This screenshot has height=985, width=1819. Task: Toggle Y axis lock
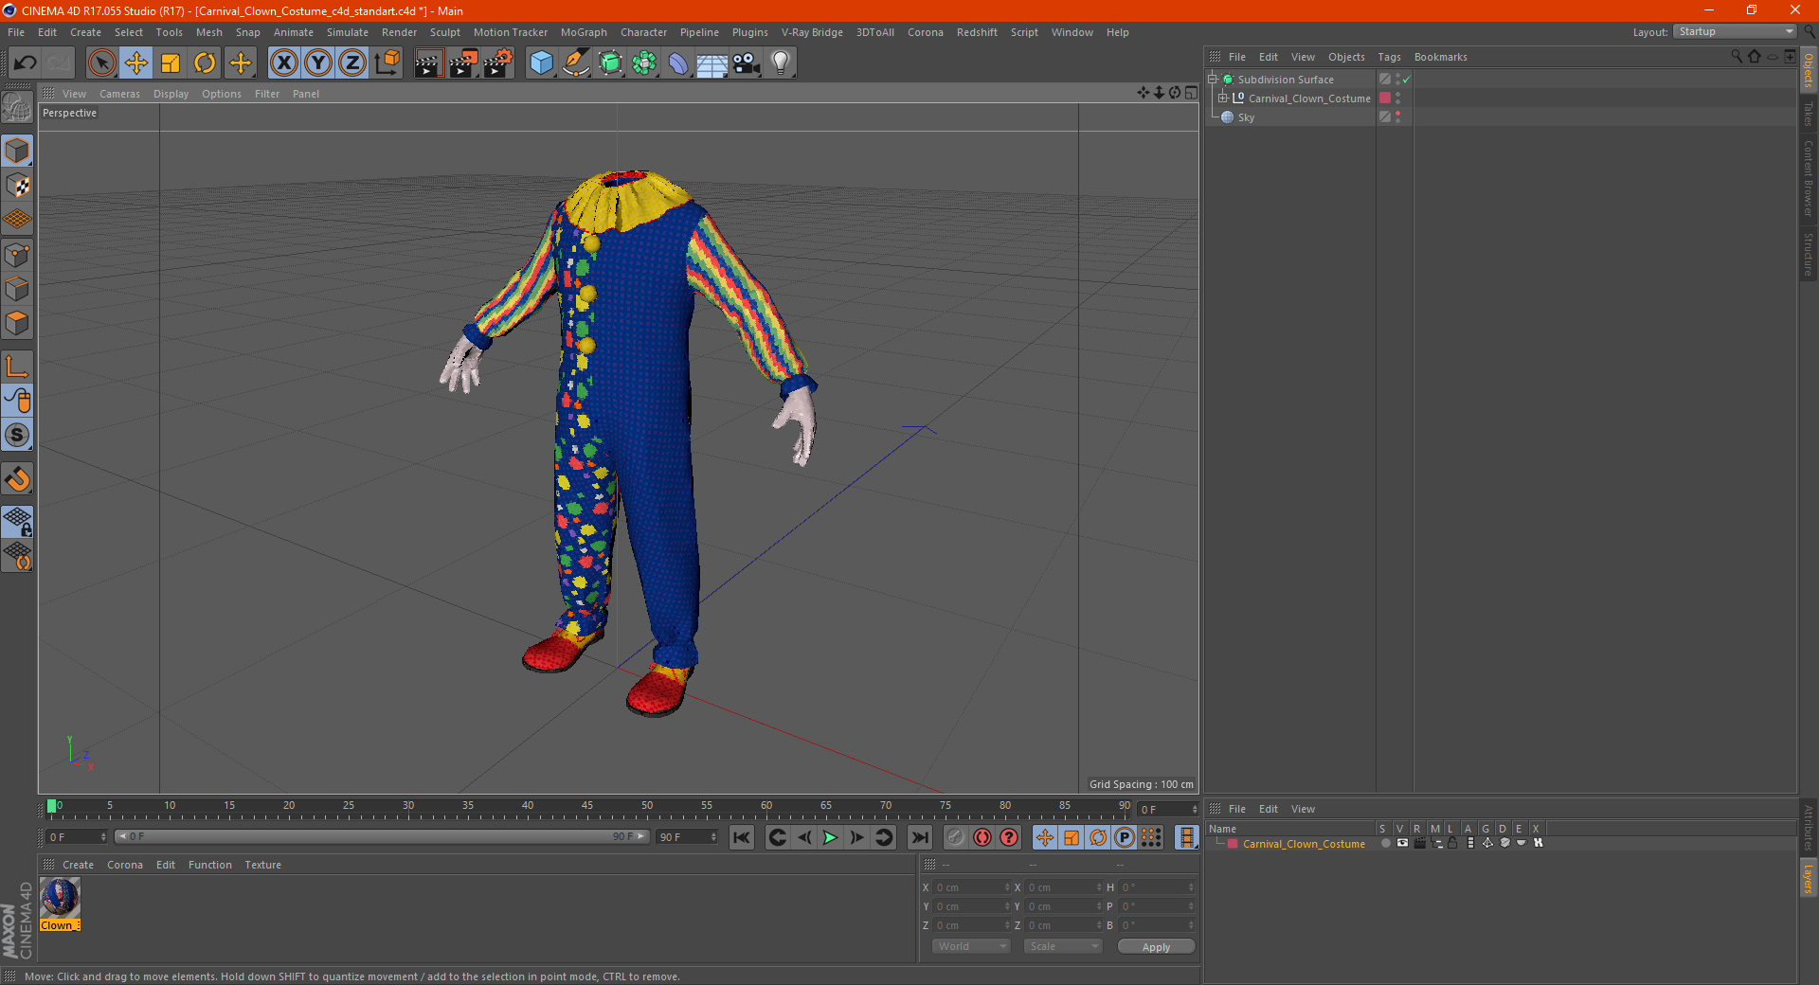pyautogui.click(x=318, y=63)
